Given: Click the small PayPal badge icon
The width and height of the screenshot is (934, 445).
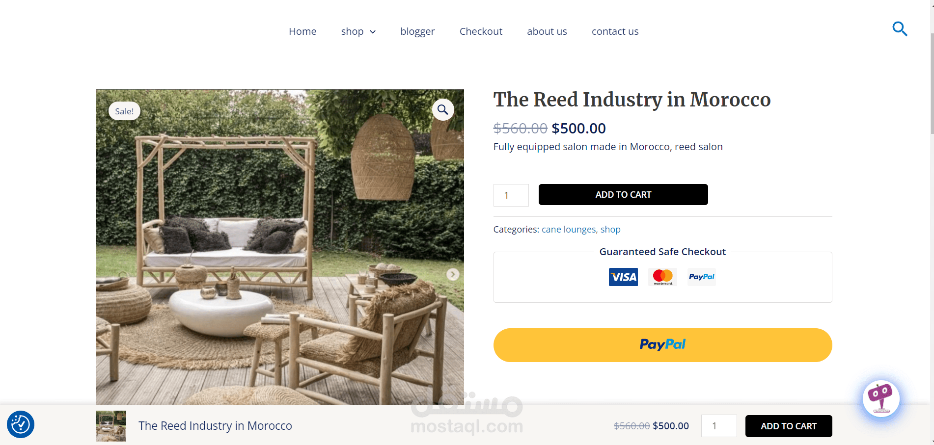Looking at the screenshot, I should coord(701,277).
